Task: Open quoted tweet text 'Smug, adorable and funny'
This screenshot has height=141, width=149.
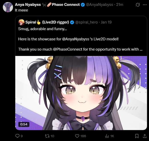Action: pyautogui.click(x=42, y=29)
